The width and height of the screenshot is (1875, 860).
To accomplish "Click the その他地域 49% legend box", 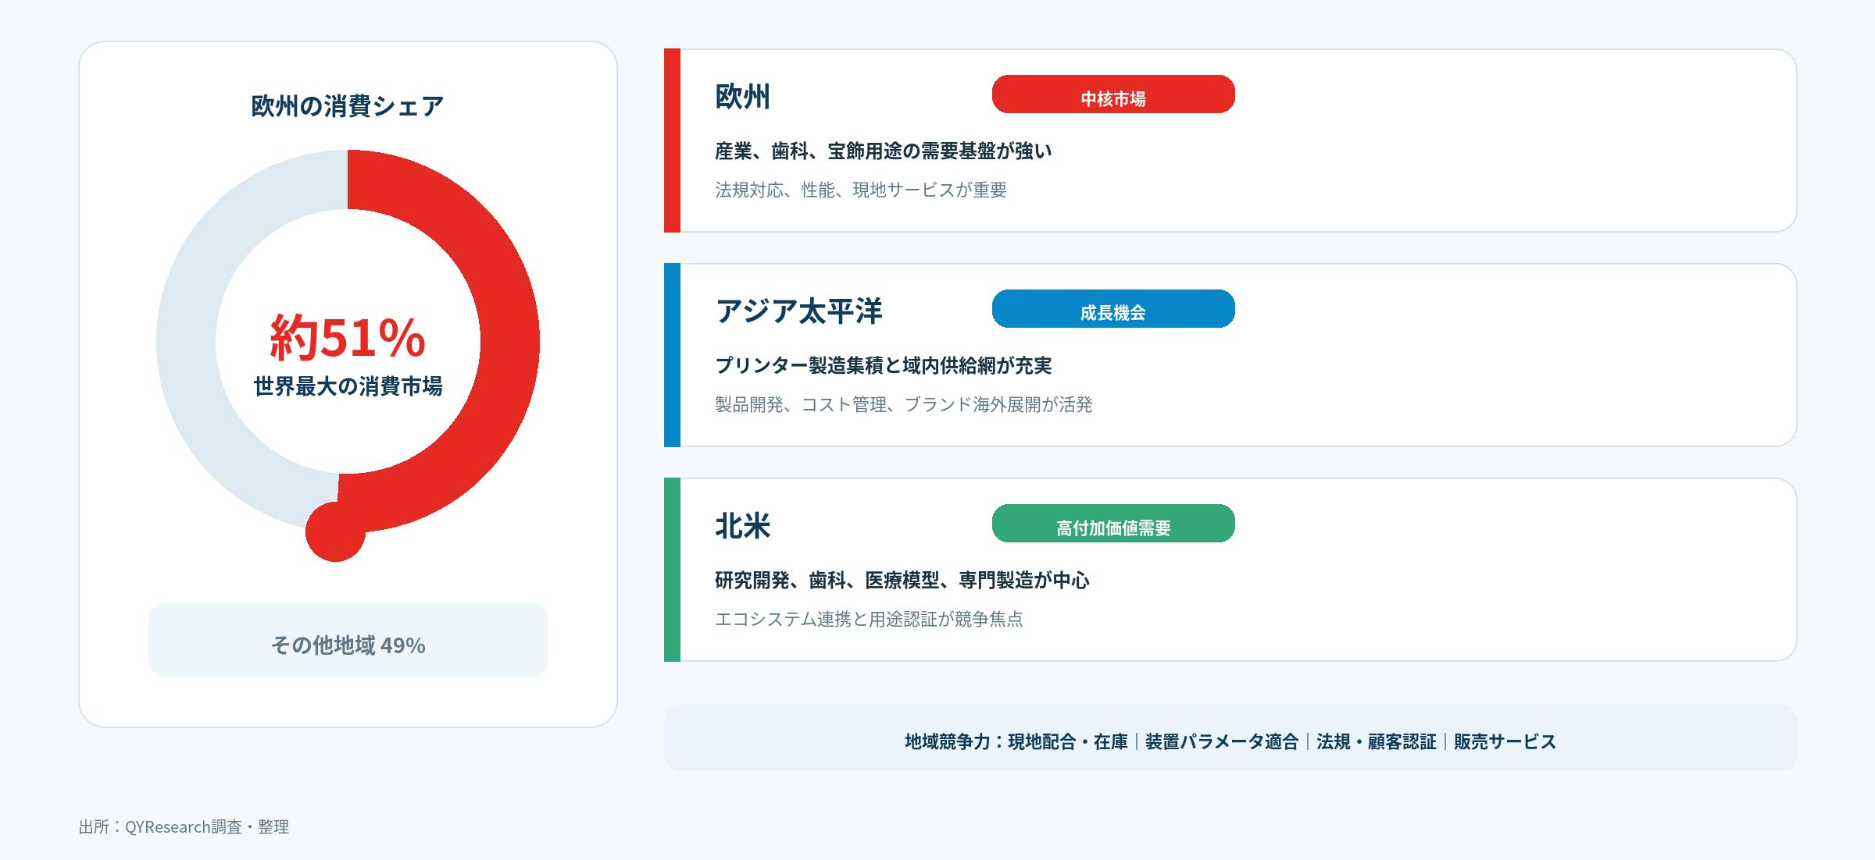I will click(x=348, y=640).
